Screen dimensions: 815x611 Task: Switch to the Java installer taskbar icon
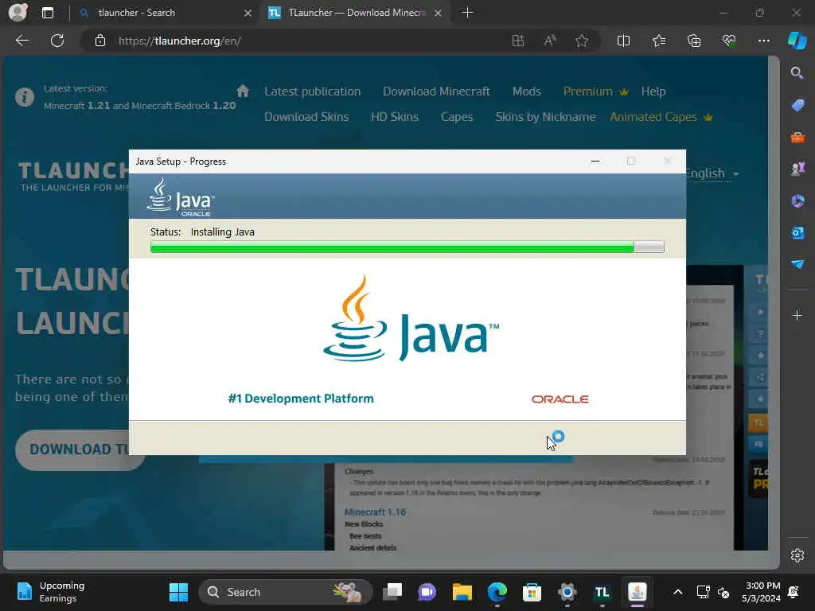tap(637, 592)
